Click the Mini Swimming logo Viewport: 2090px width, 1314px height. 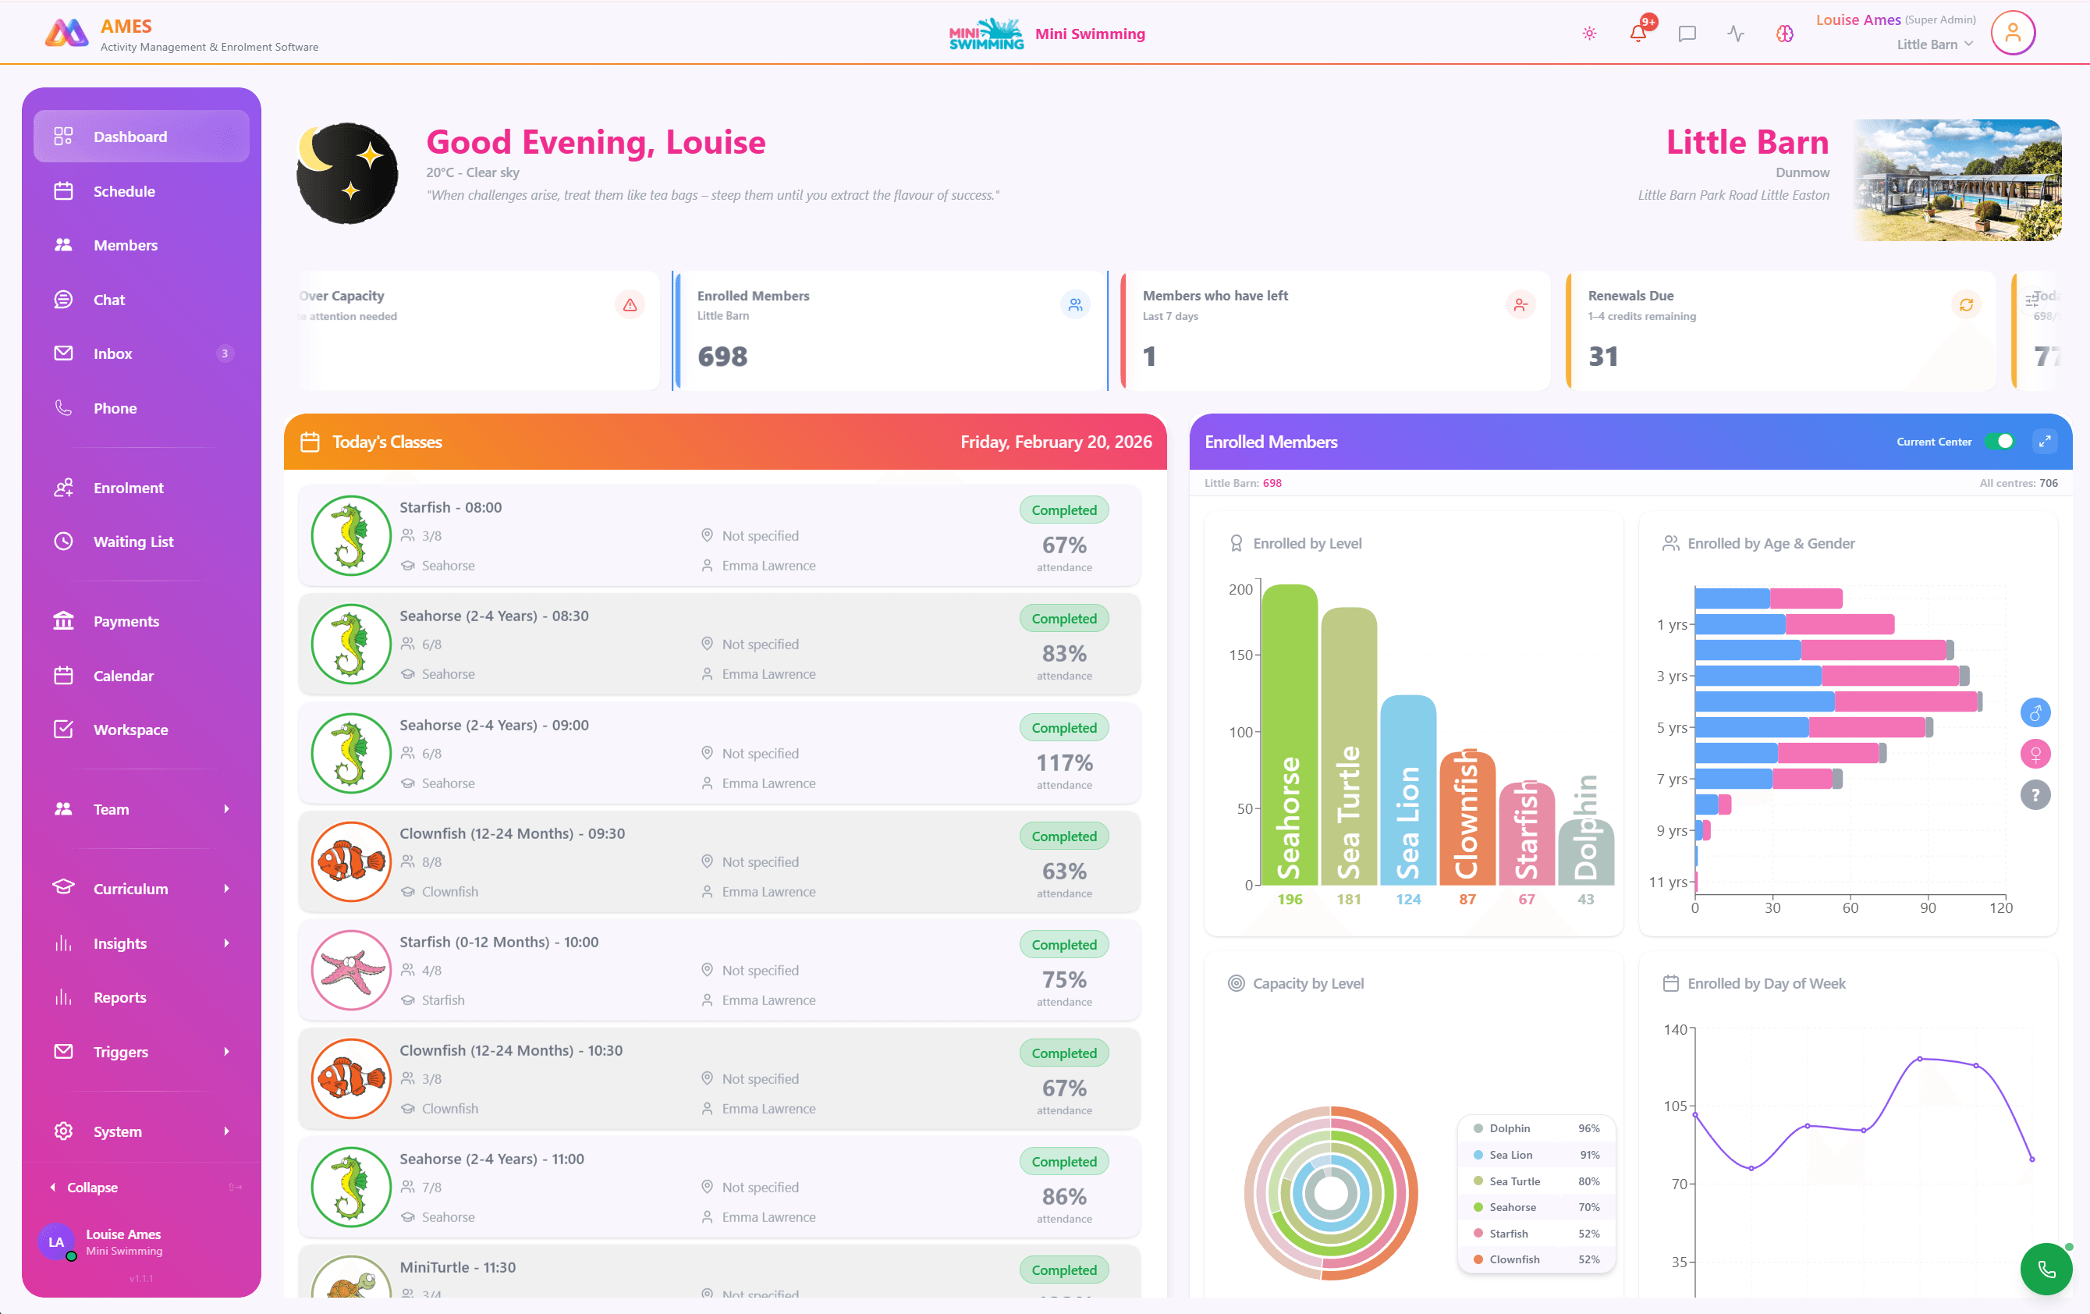point(986,34)
